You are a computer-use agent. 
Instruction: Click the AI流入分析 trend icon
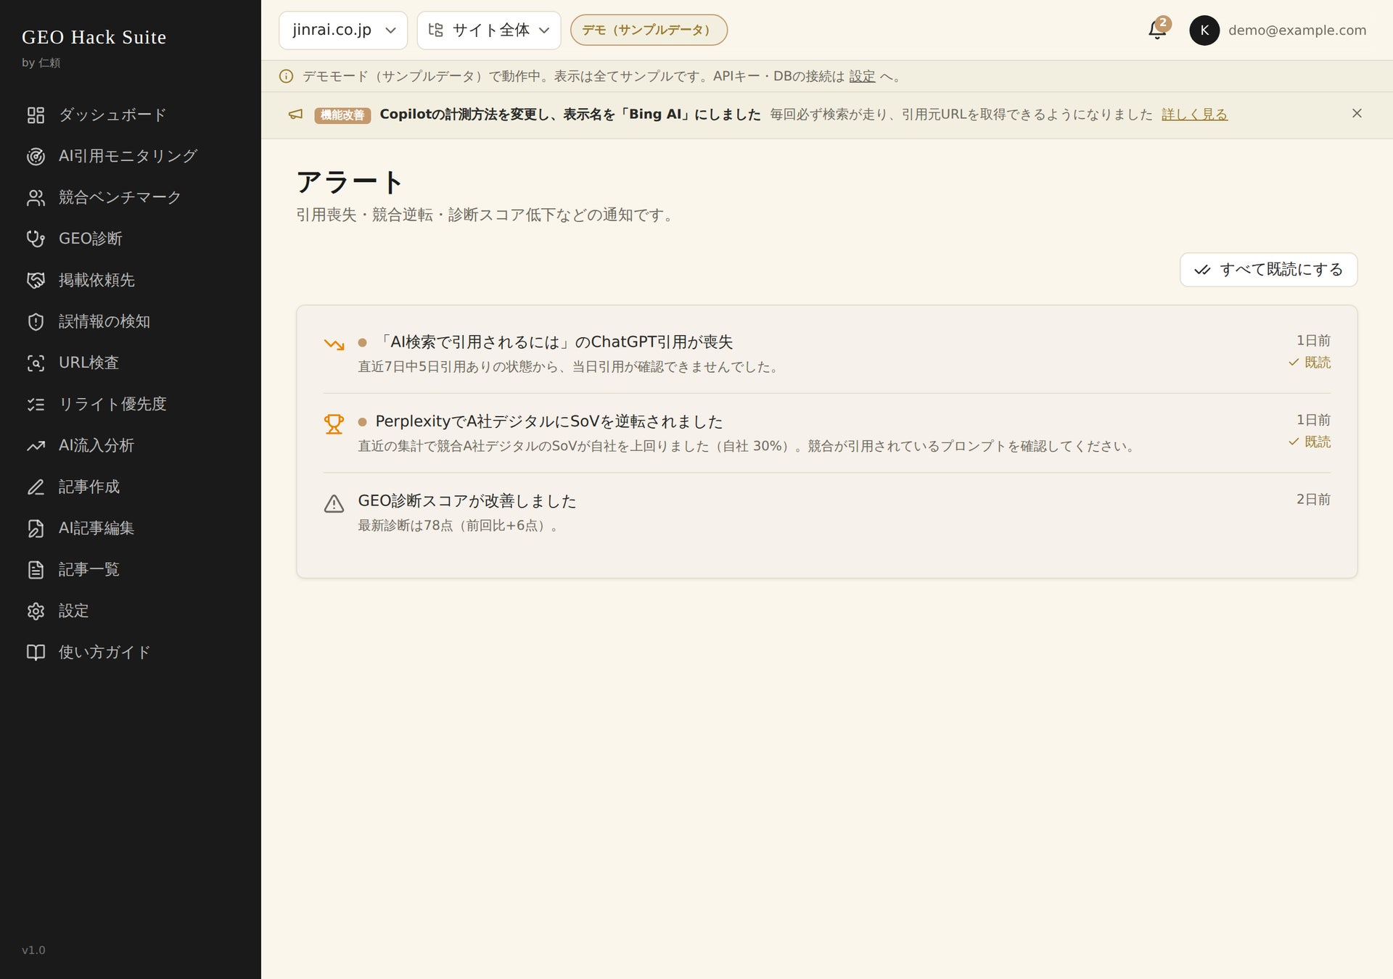tap(36, 446)
